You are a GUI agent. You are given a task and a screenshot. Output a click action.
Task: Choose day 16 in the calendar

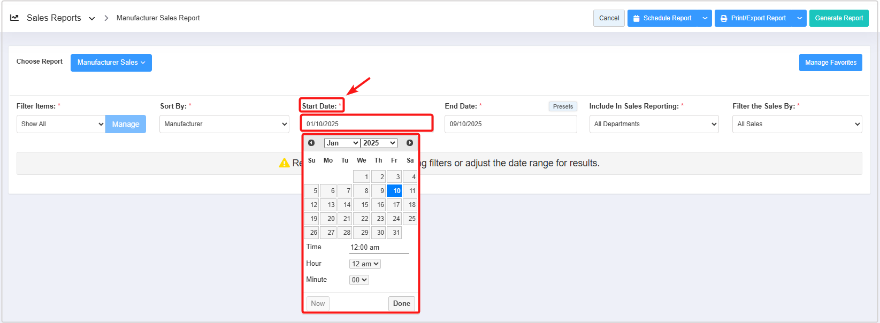378,204
